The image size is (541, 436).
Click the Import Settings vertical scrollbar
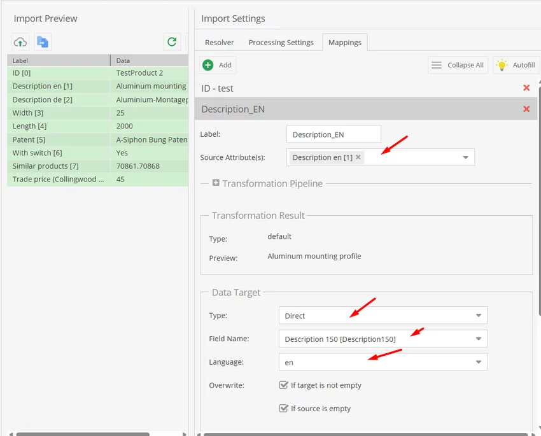[x=539, y=200]
